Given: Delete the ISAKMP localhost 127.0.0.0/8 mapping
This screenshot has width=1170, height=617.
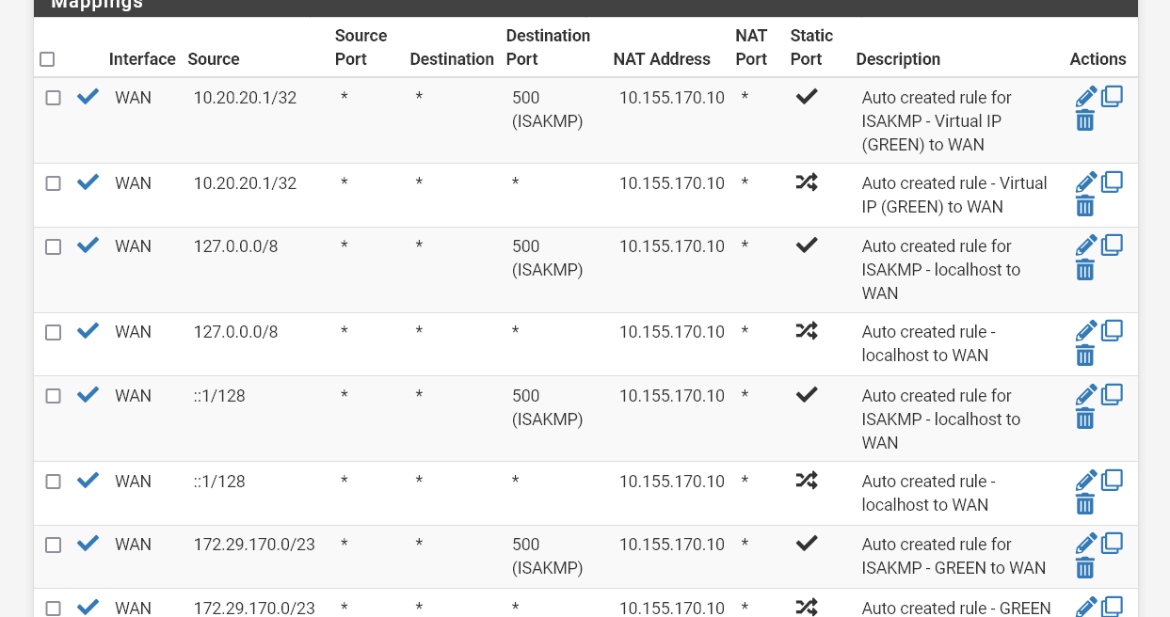Looking at the screenshot, I should click(x=1085, y=270).
